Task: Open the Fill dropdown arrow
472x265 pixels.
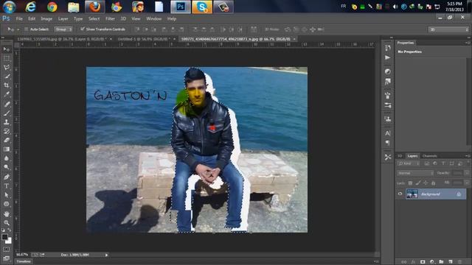Action: (467, 183)
